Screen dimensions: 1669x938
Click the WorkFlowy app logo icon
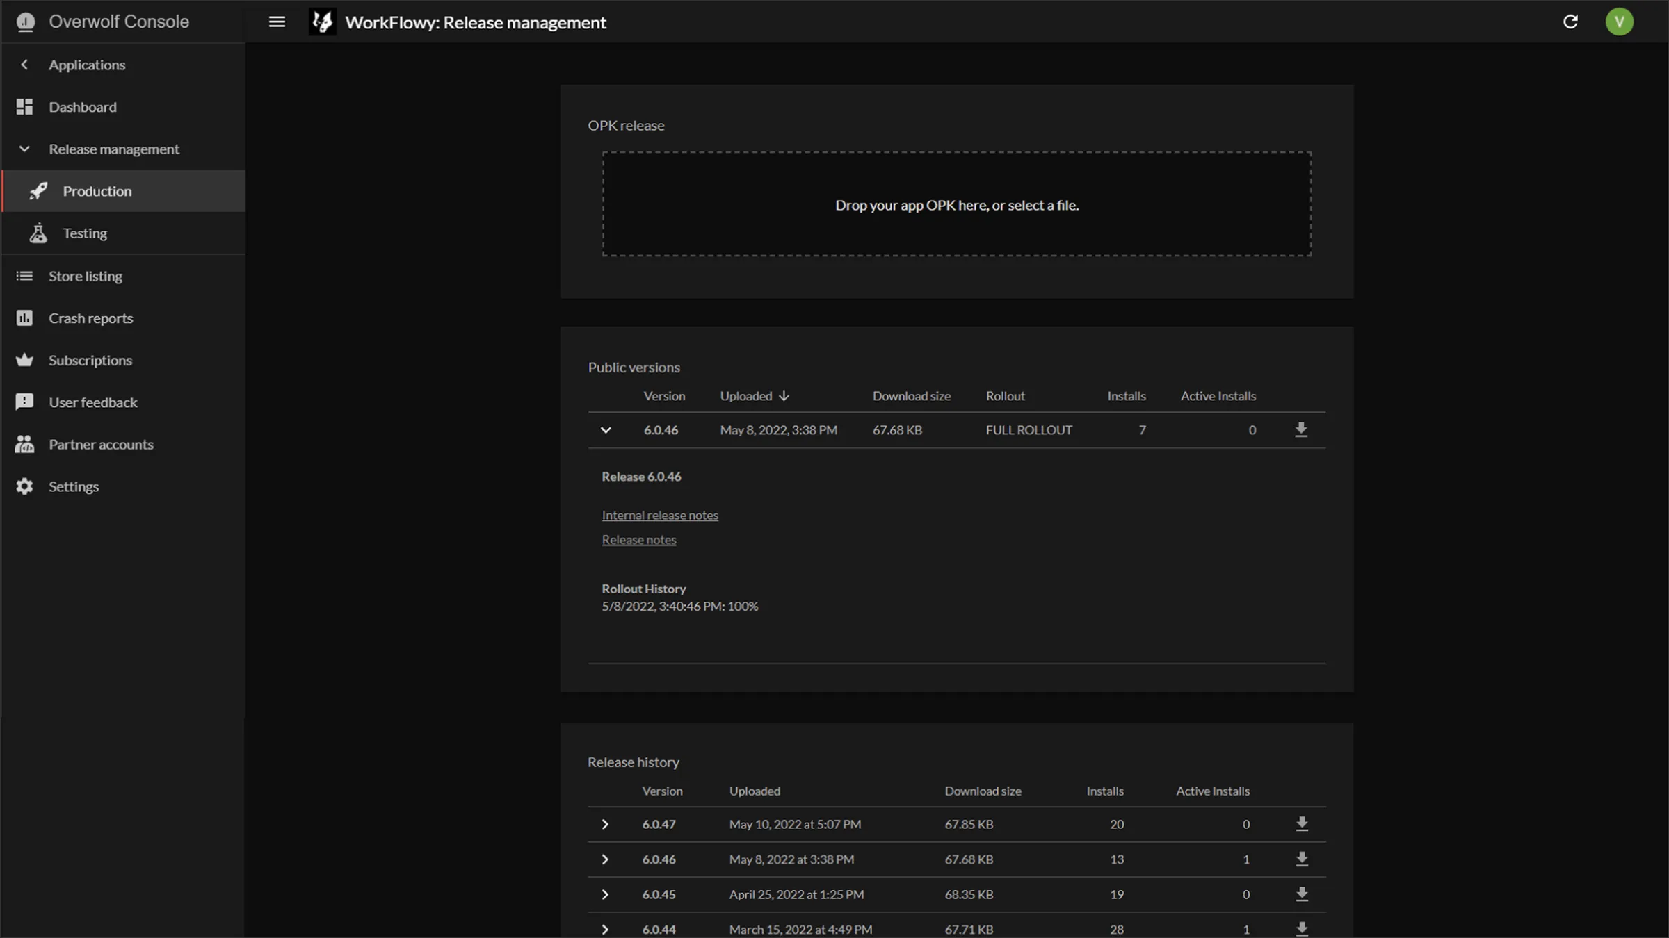click(322, 22)
